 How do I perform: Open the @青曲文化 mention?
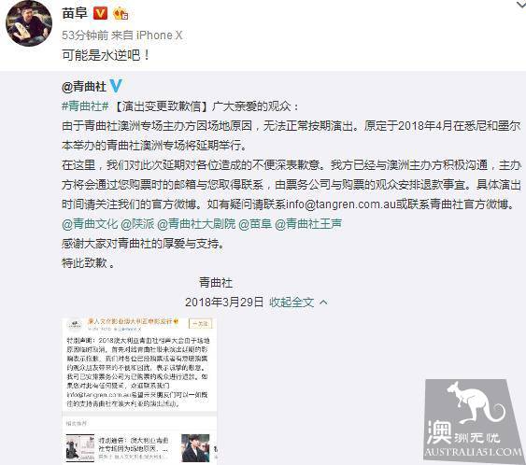(x=90, y=224)
